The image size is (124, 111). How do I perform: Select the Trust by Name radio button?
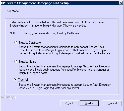click(16, 61)
